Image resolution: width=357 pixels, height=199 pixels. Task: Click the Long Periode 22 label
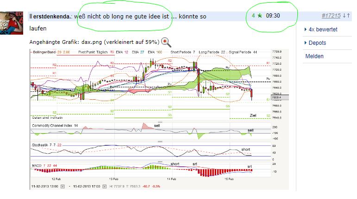(x=212, y=52)
